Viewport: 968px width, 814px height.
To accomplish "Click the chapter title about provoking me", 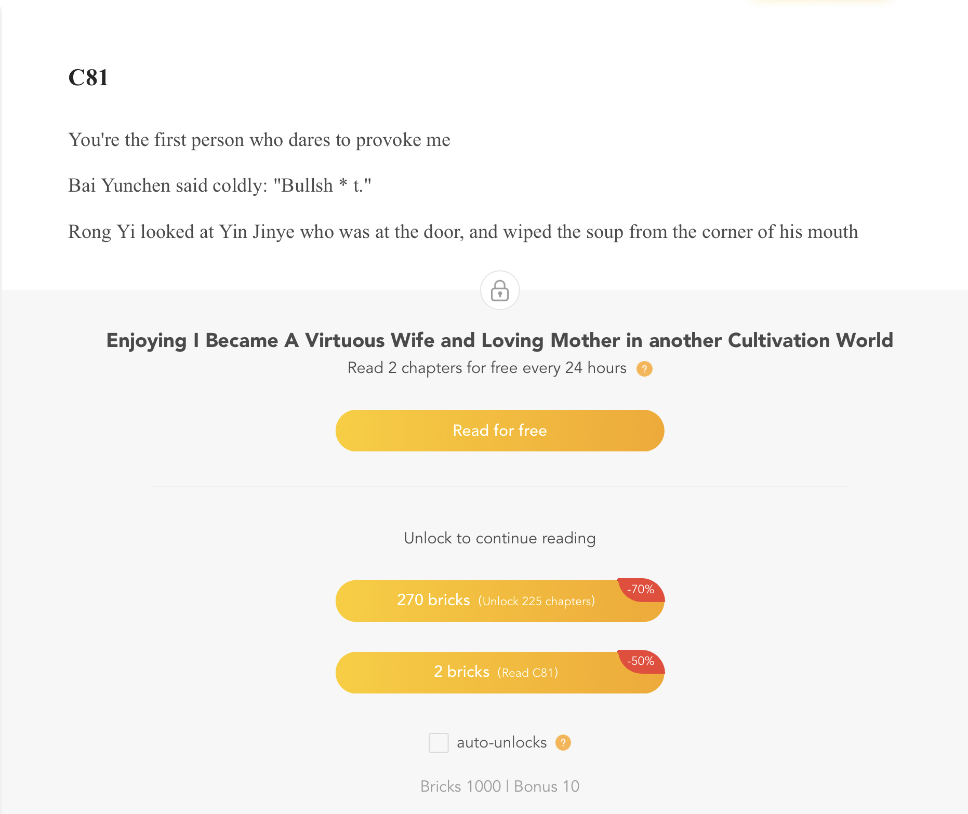I will click(x=259, y=140).
